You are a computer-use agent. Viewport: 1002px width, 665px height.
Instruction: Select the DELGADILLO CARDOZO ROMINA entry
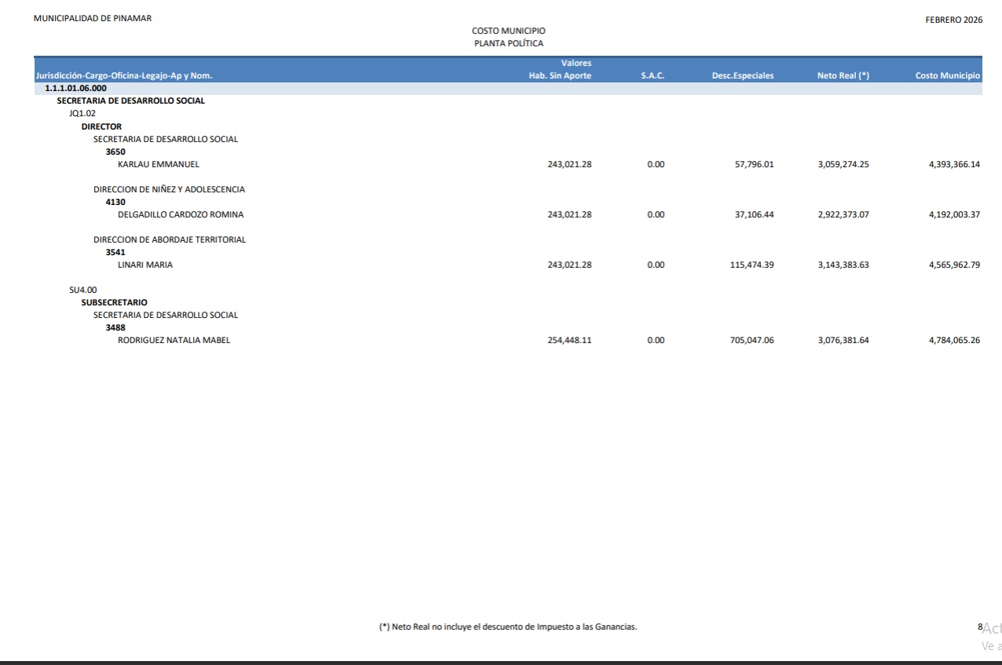click(x=180, y=215)
